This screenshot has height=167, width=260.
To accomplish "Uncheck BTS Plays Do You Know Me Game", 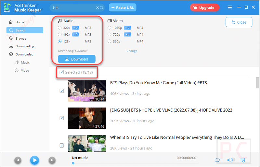I will click(x=62, y=91).
